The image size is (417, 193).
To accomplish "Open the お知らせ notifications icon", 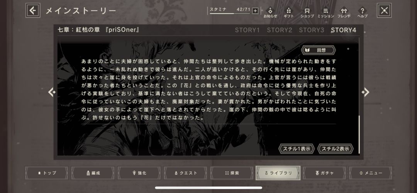I will 270,12.
